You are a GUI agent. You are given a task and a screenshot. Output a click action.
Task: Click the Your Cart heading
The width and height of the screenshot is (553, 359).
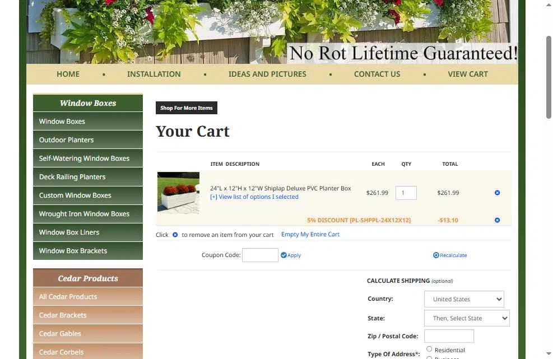(x=193, y=132)
